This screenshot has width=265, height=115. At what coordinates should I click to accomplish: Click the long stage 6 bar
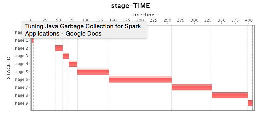pos(140,79)
